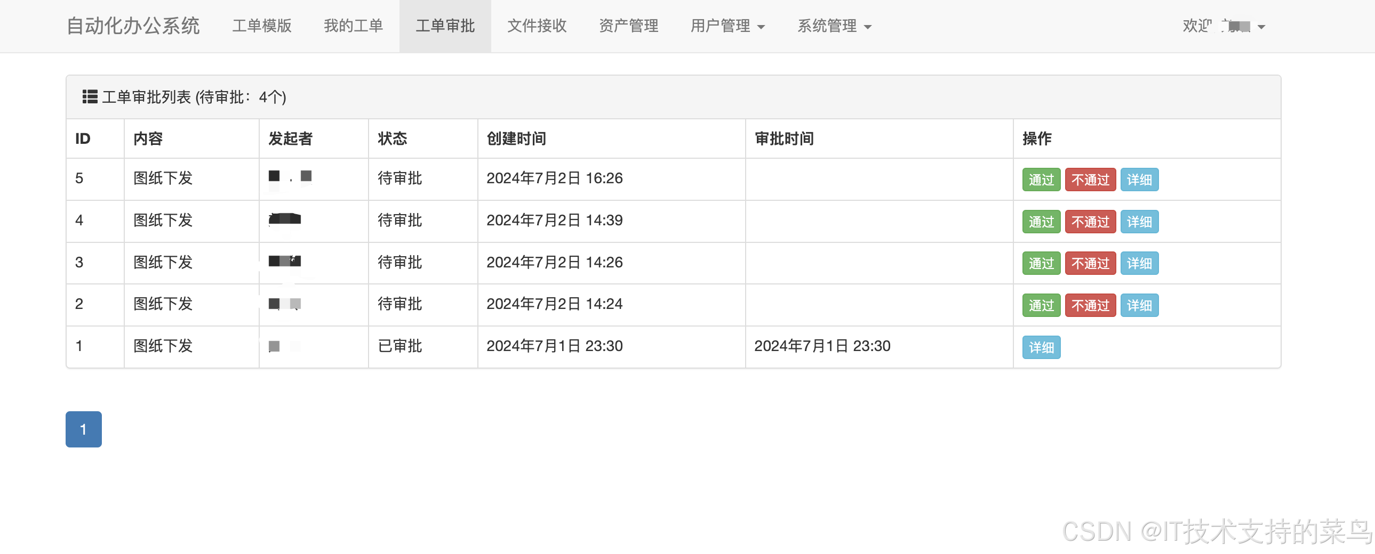
Task: Expand the 用户管理 dropdown menu
Action: 728,26
